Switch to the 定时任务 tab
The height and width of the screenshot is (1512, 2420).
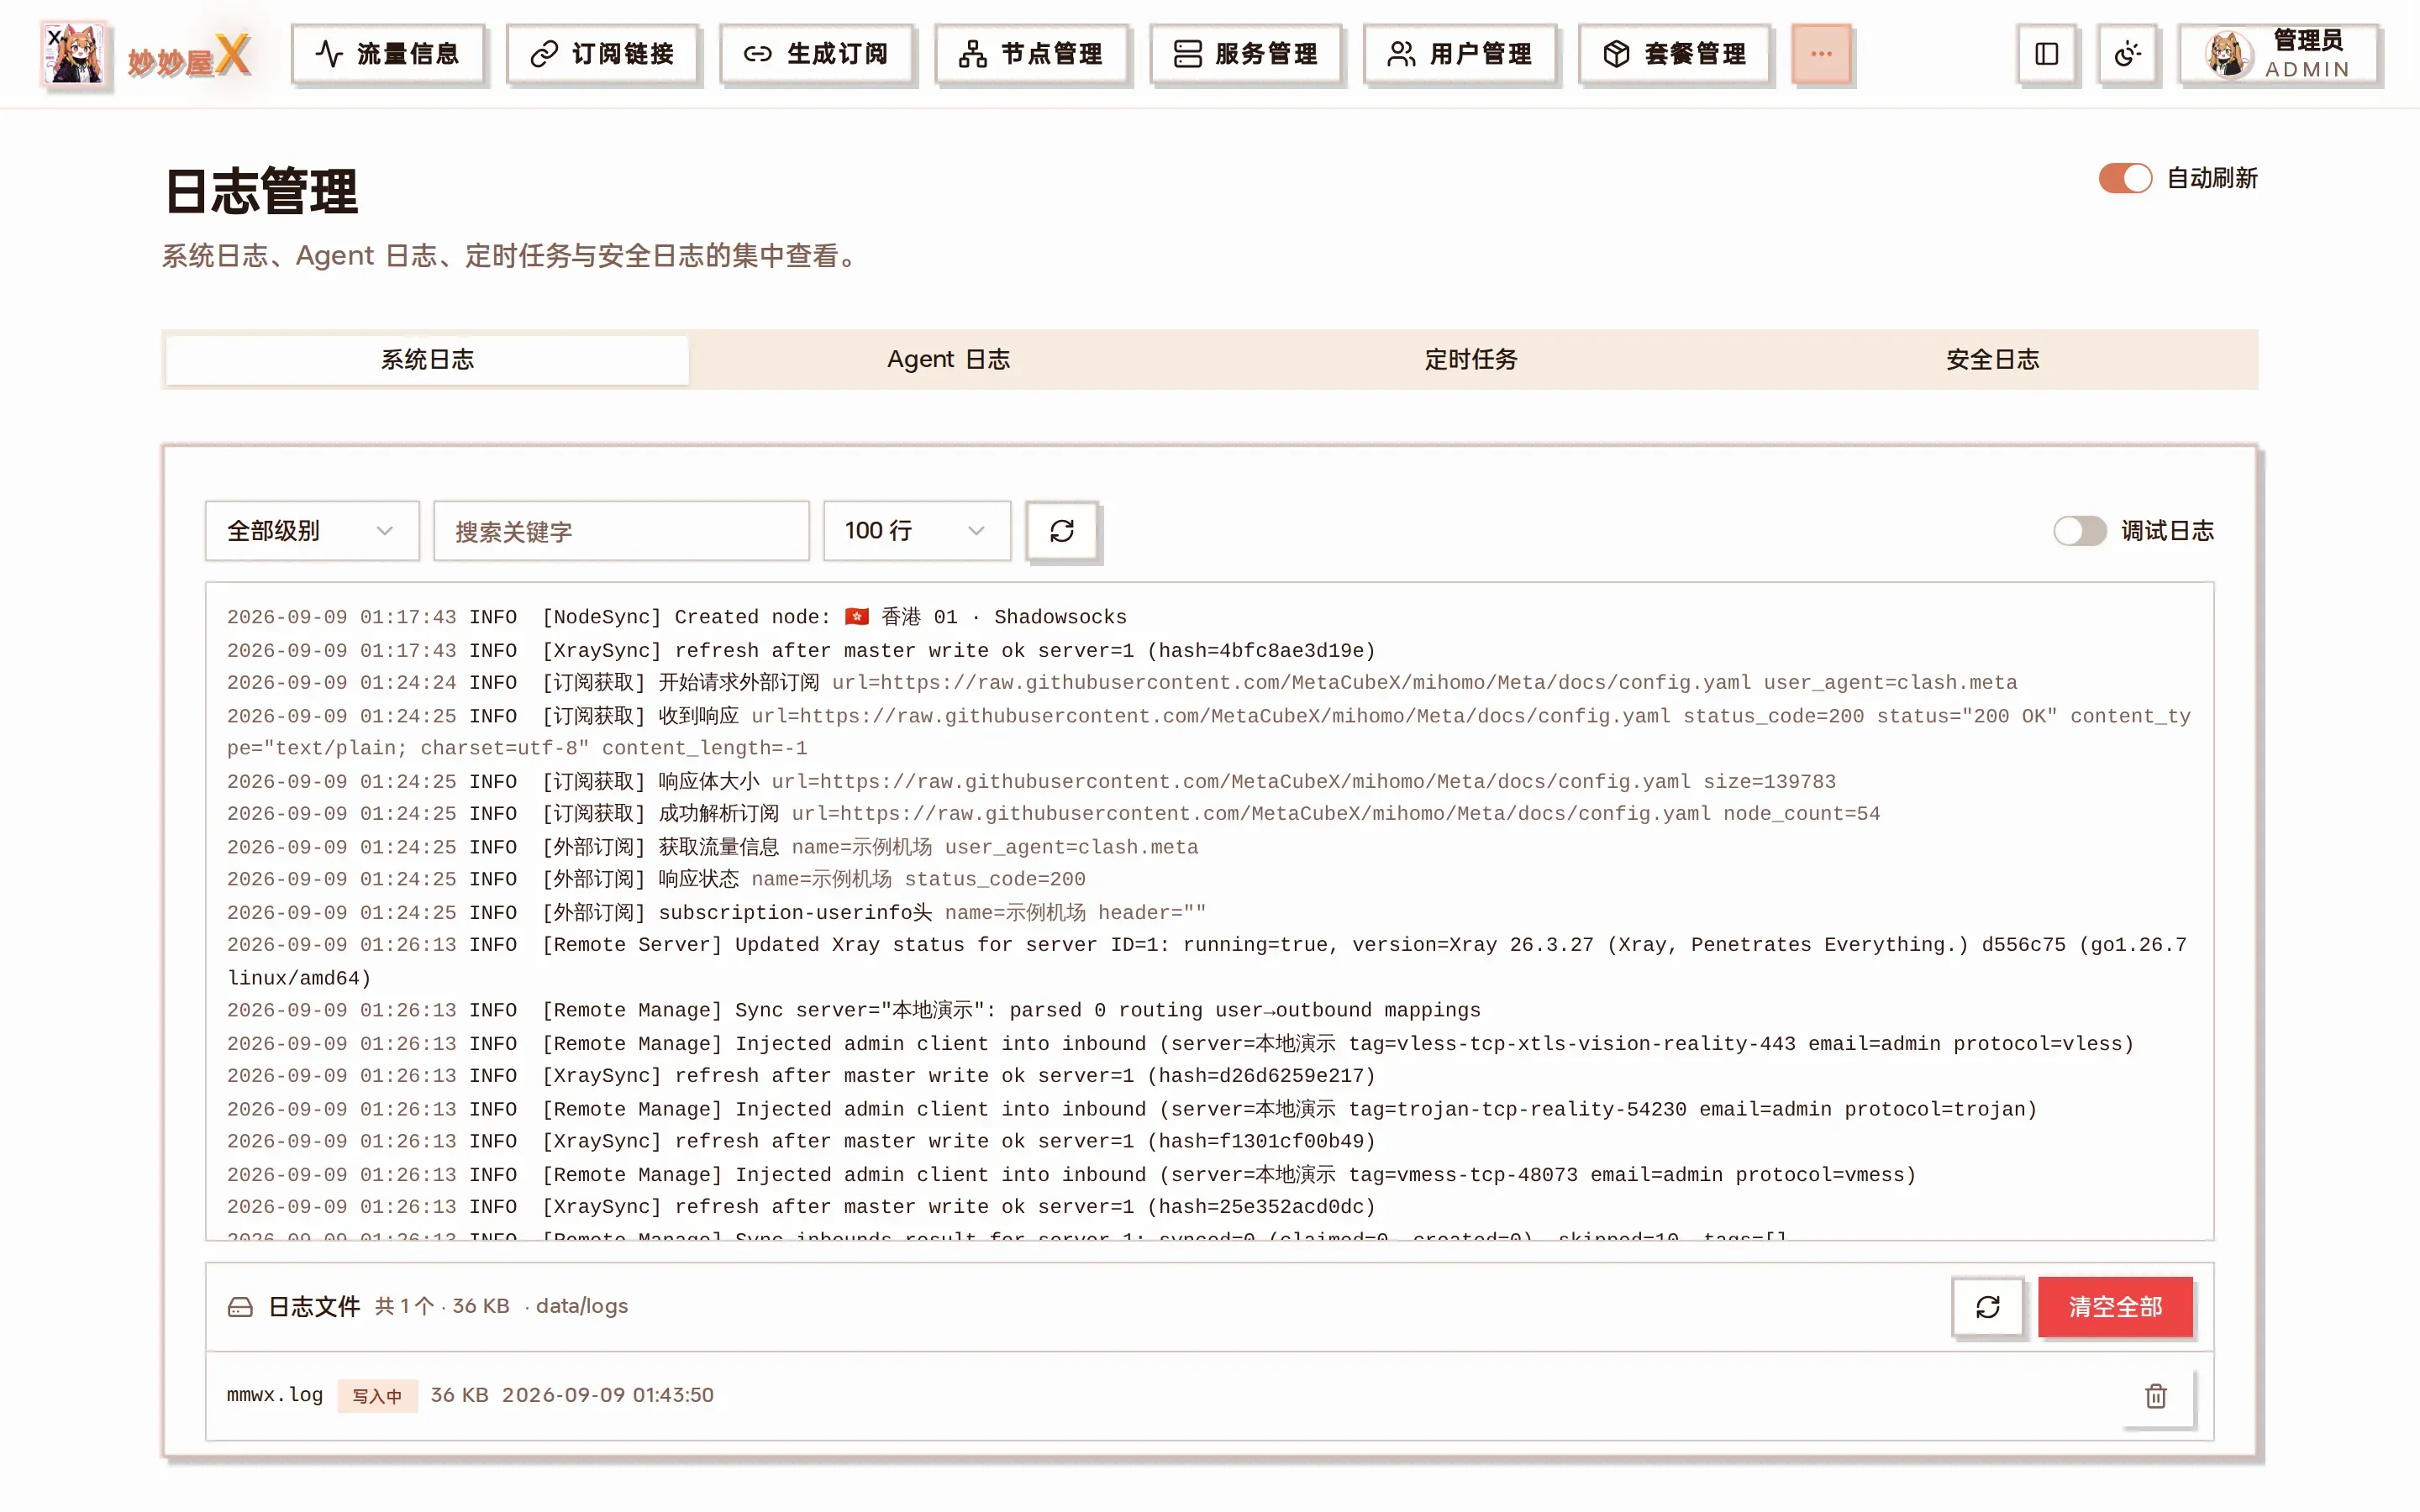point(1471,360)
